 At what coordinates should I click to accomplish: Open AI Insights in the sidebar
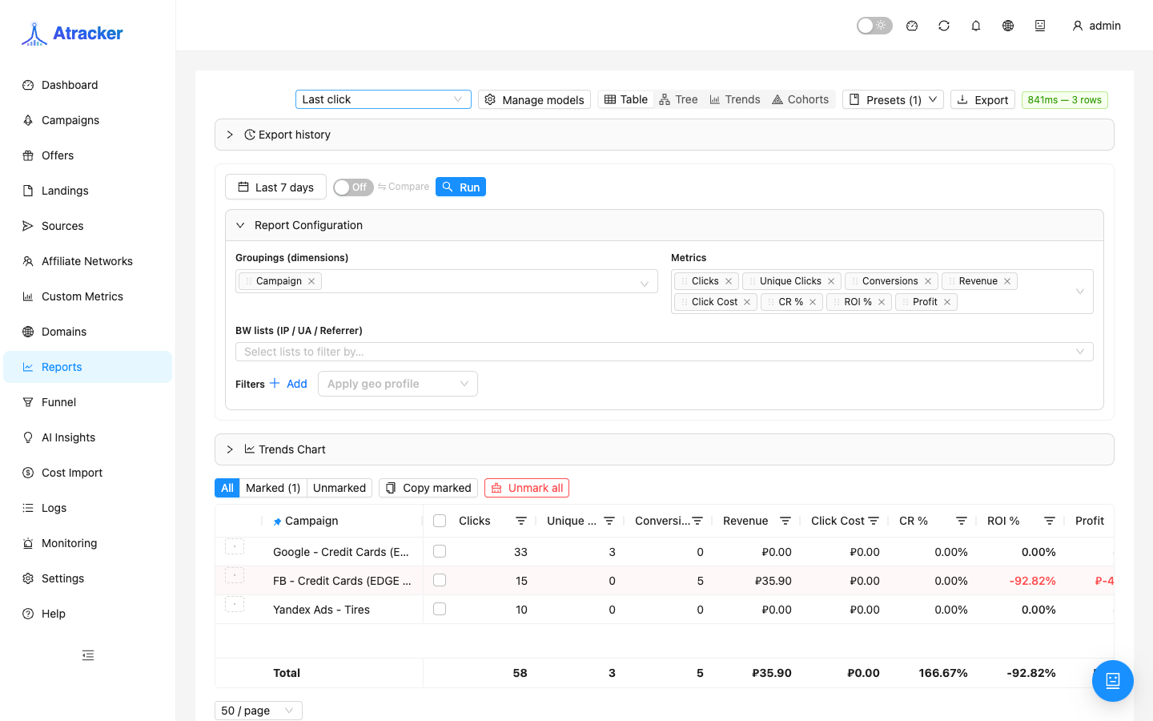click(x=87, y=437)
